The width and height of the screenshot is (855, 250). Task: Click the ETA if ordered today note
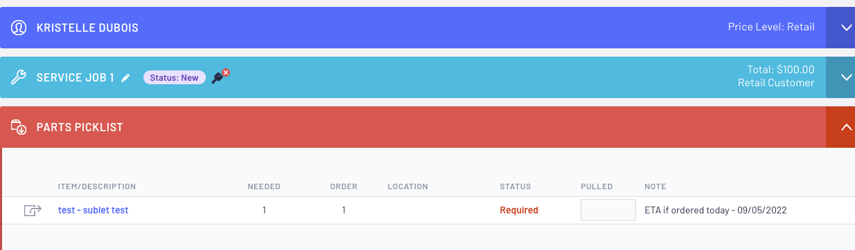pos(716,210)
